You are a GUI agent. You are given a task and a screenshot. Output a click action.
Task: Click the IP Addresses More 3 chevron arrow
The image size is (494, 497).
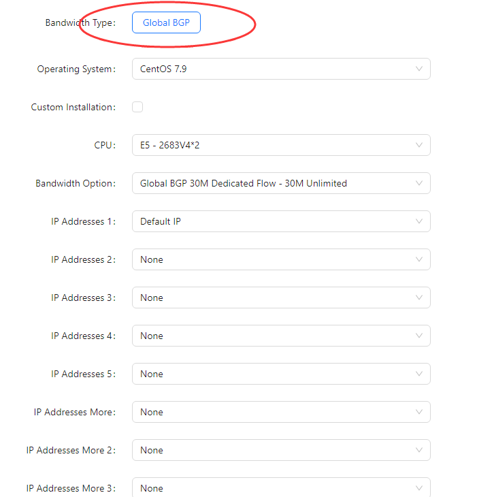pos(418,488)
